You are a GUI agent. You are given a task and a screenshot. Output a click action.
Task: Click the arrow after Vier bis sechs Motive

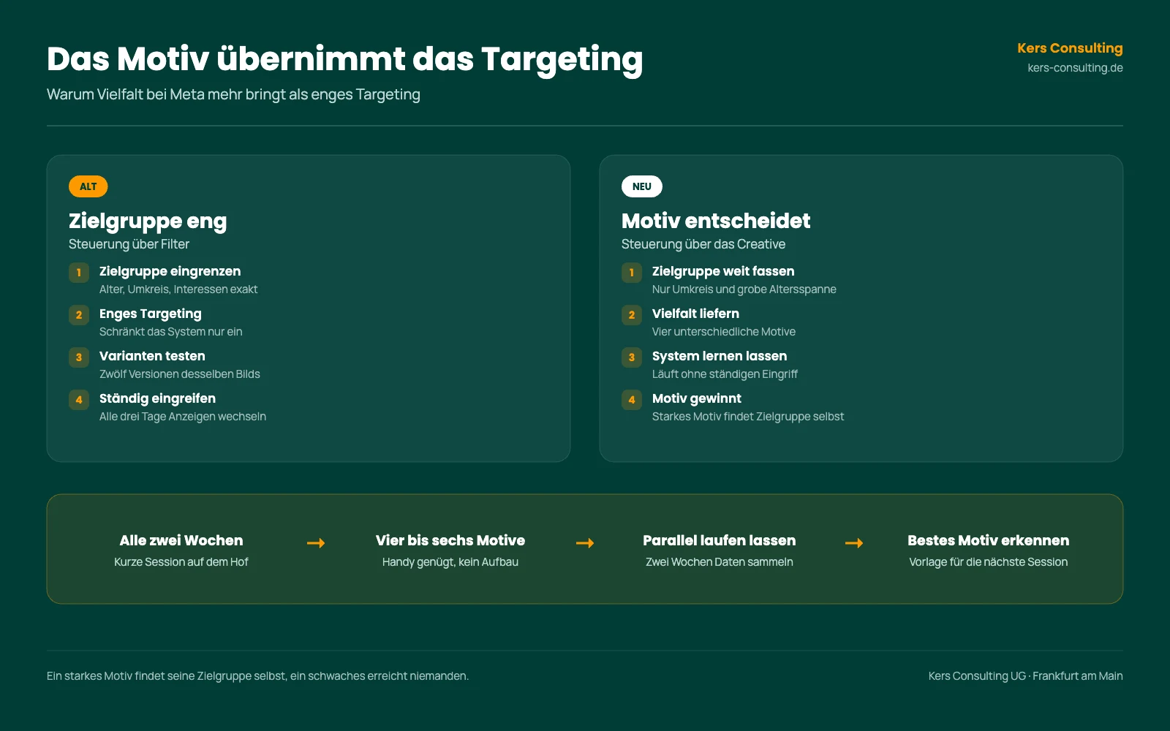click(x=585, y=543)
